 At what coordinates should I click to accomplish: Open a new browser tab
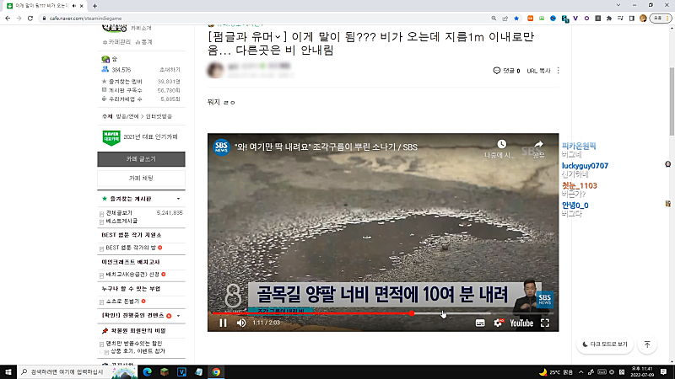pos(94,6)
